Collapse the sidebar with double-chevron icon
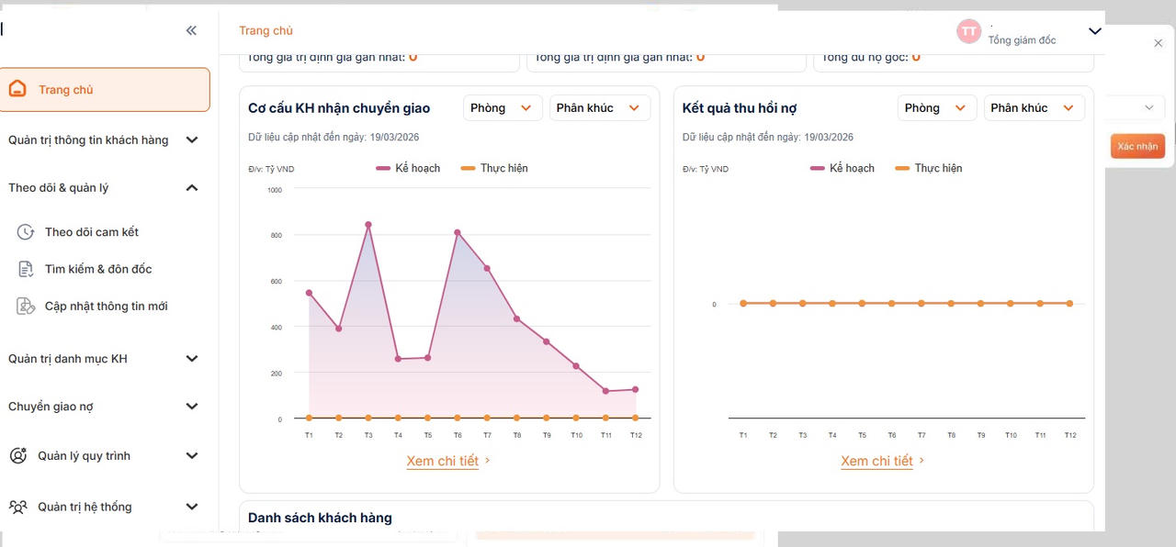This screenshot has width=1176, height=547. tap(191, 30)
